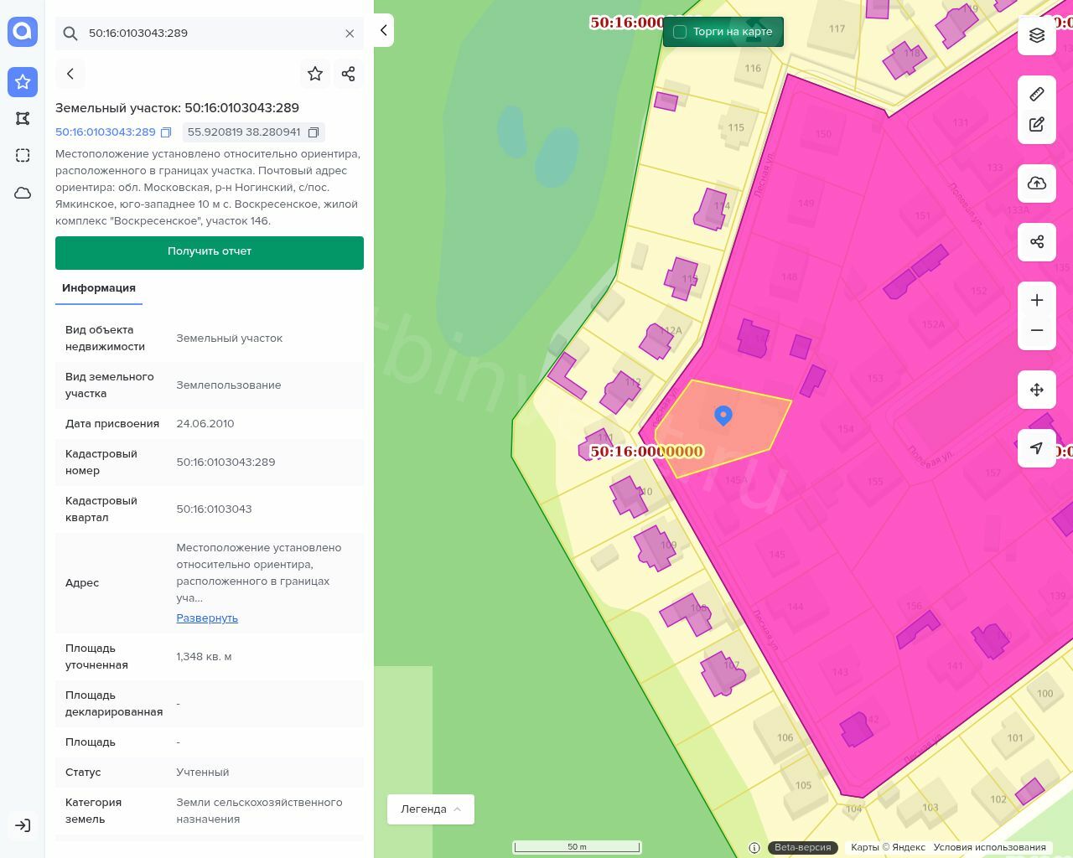Expand the Легенда dropdown
1073x858 pixels.
pyautogui.click(x=431, y=809)
